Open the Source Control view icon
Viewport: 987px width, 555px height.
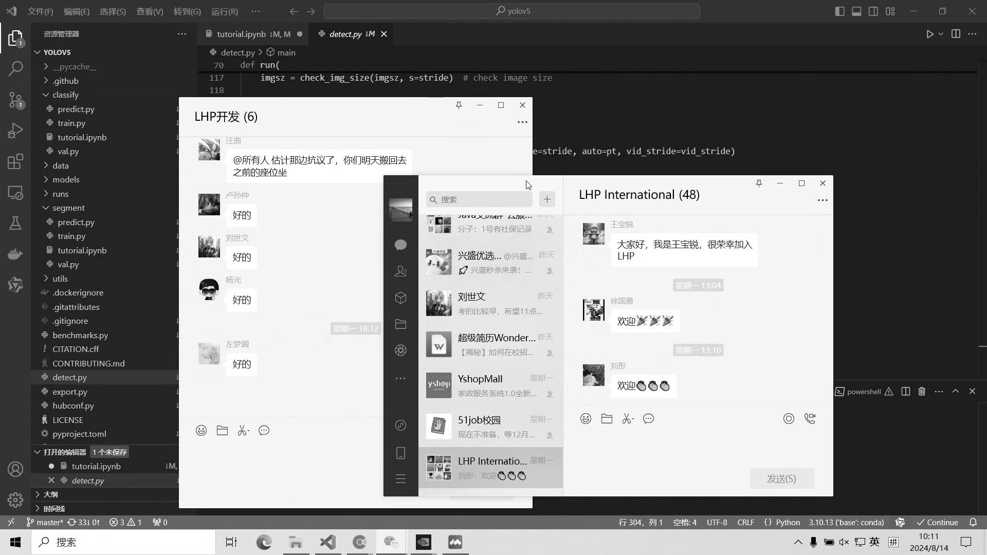click(x=15, y=100)
